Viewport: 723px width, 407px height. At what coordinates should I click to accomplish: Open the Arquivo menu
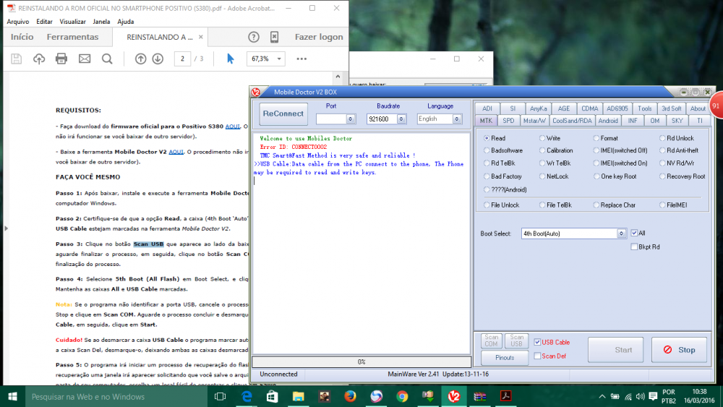(x=18, y=21)
